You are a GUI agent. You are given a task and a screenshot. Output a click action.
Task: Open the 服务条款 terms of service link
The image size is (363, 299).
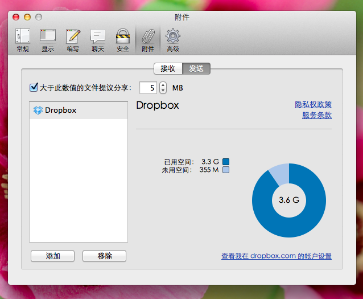tap(317, 115)
